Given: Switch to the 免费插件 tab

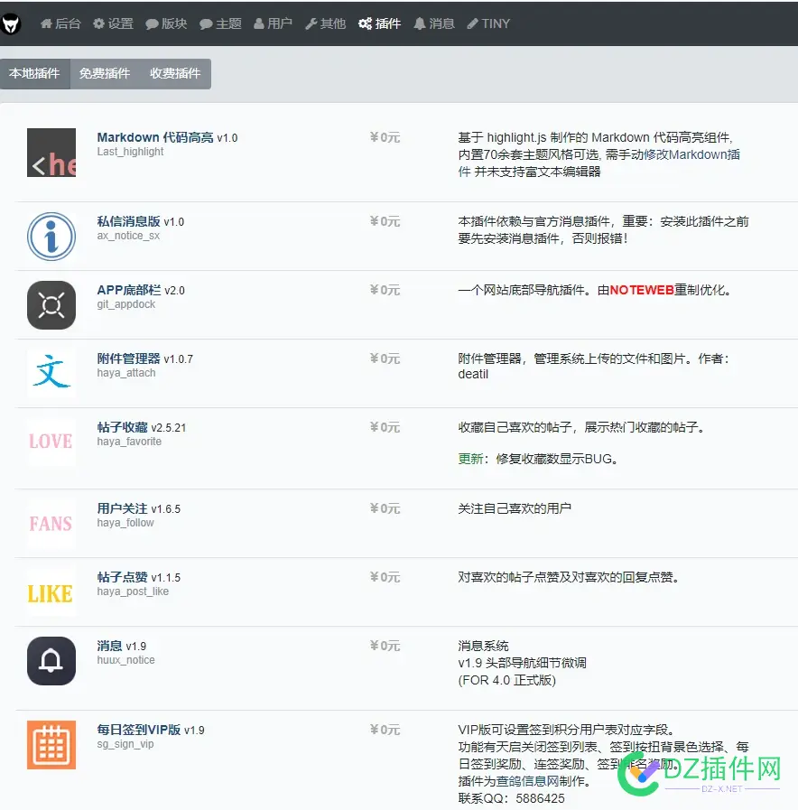Looking at the screenshot, I should 106,74.
